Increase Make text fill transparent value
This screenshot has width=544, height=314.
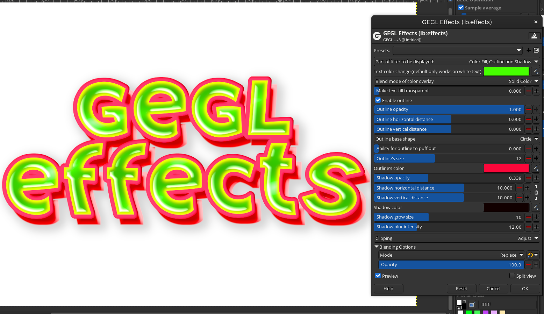(x=536, y=91)
